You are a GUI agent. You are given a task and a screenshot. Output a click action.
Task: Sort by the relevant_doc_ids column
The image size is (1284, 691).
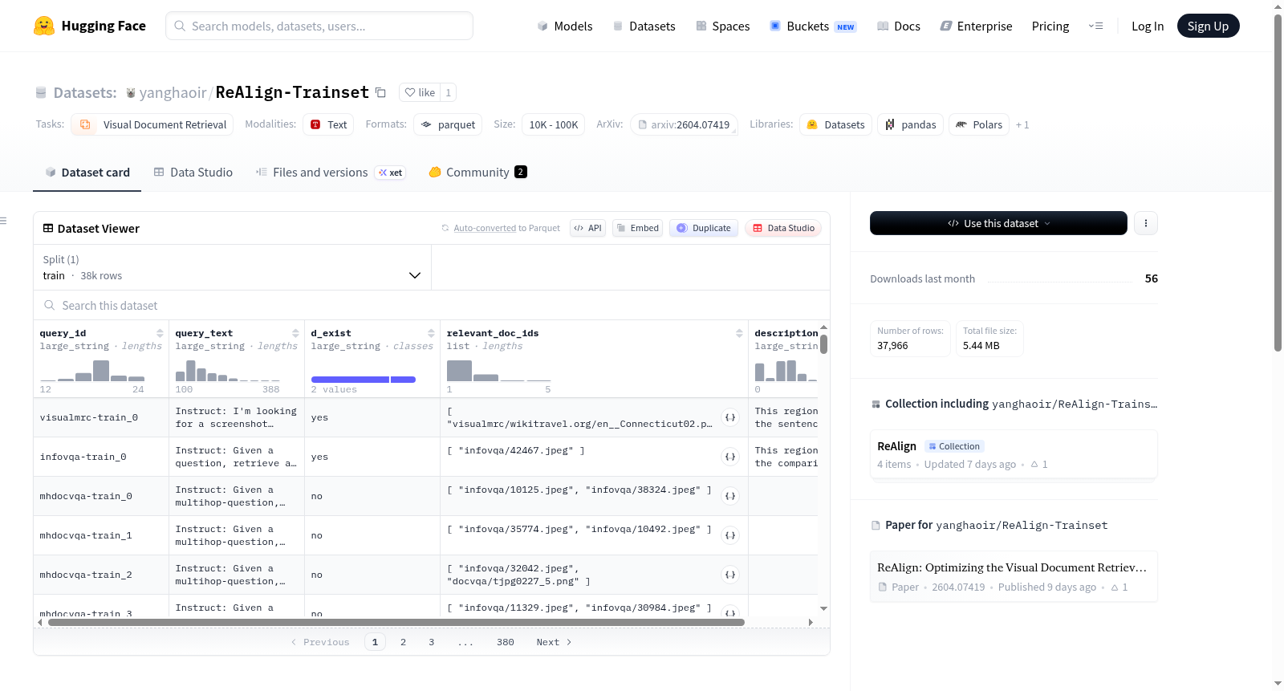point(739,333)
